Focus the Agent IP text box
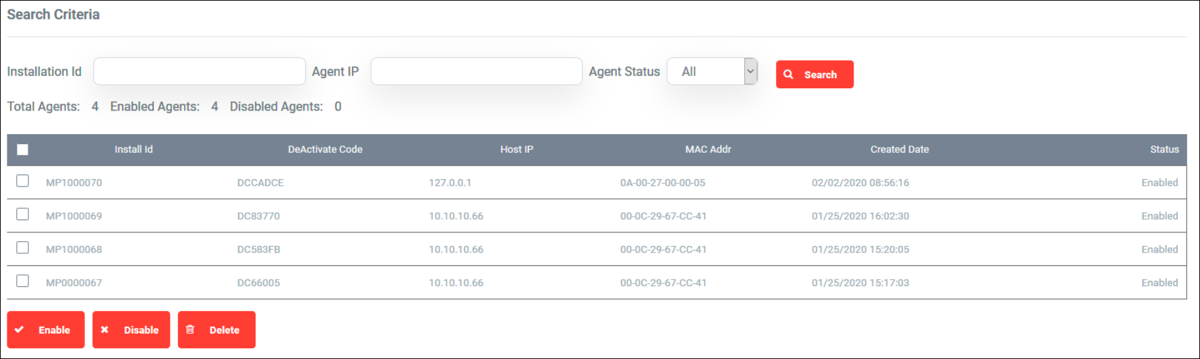The image size is (1200, 359). click(x=477, y=71)
